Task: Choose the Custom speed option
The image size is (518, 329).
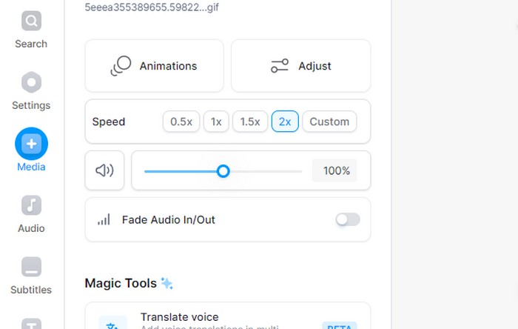Action: tap(329, 122)
